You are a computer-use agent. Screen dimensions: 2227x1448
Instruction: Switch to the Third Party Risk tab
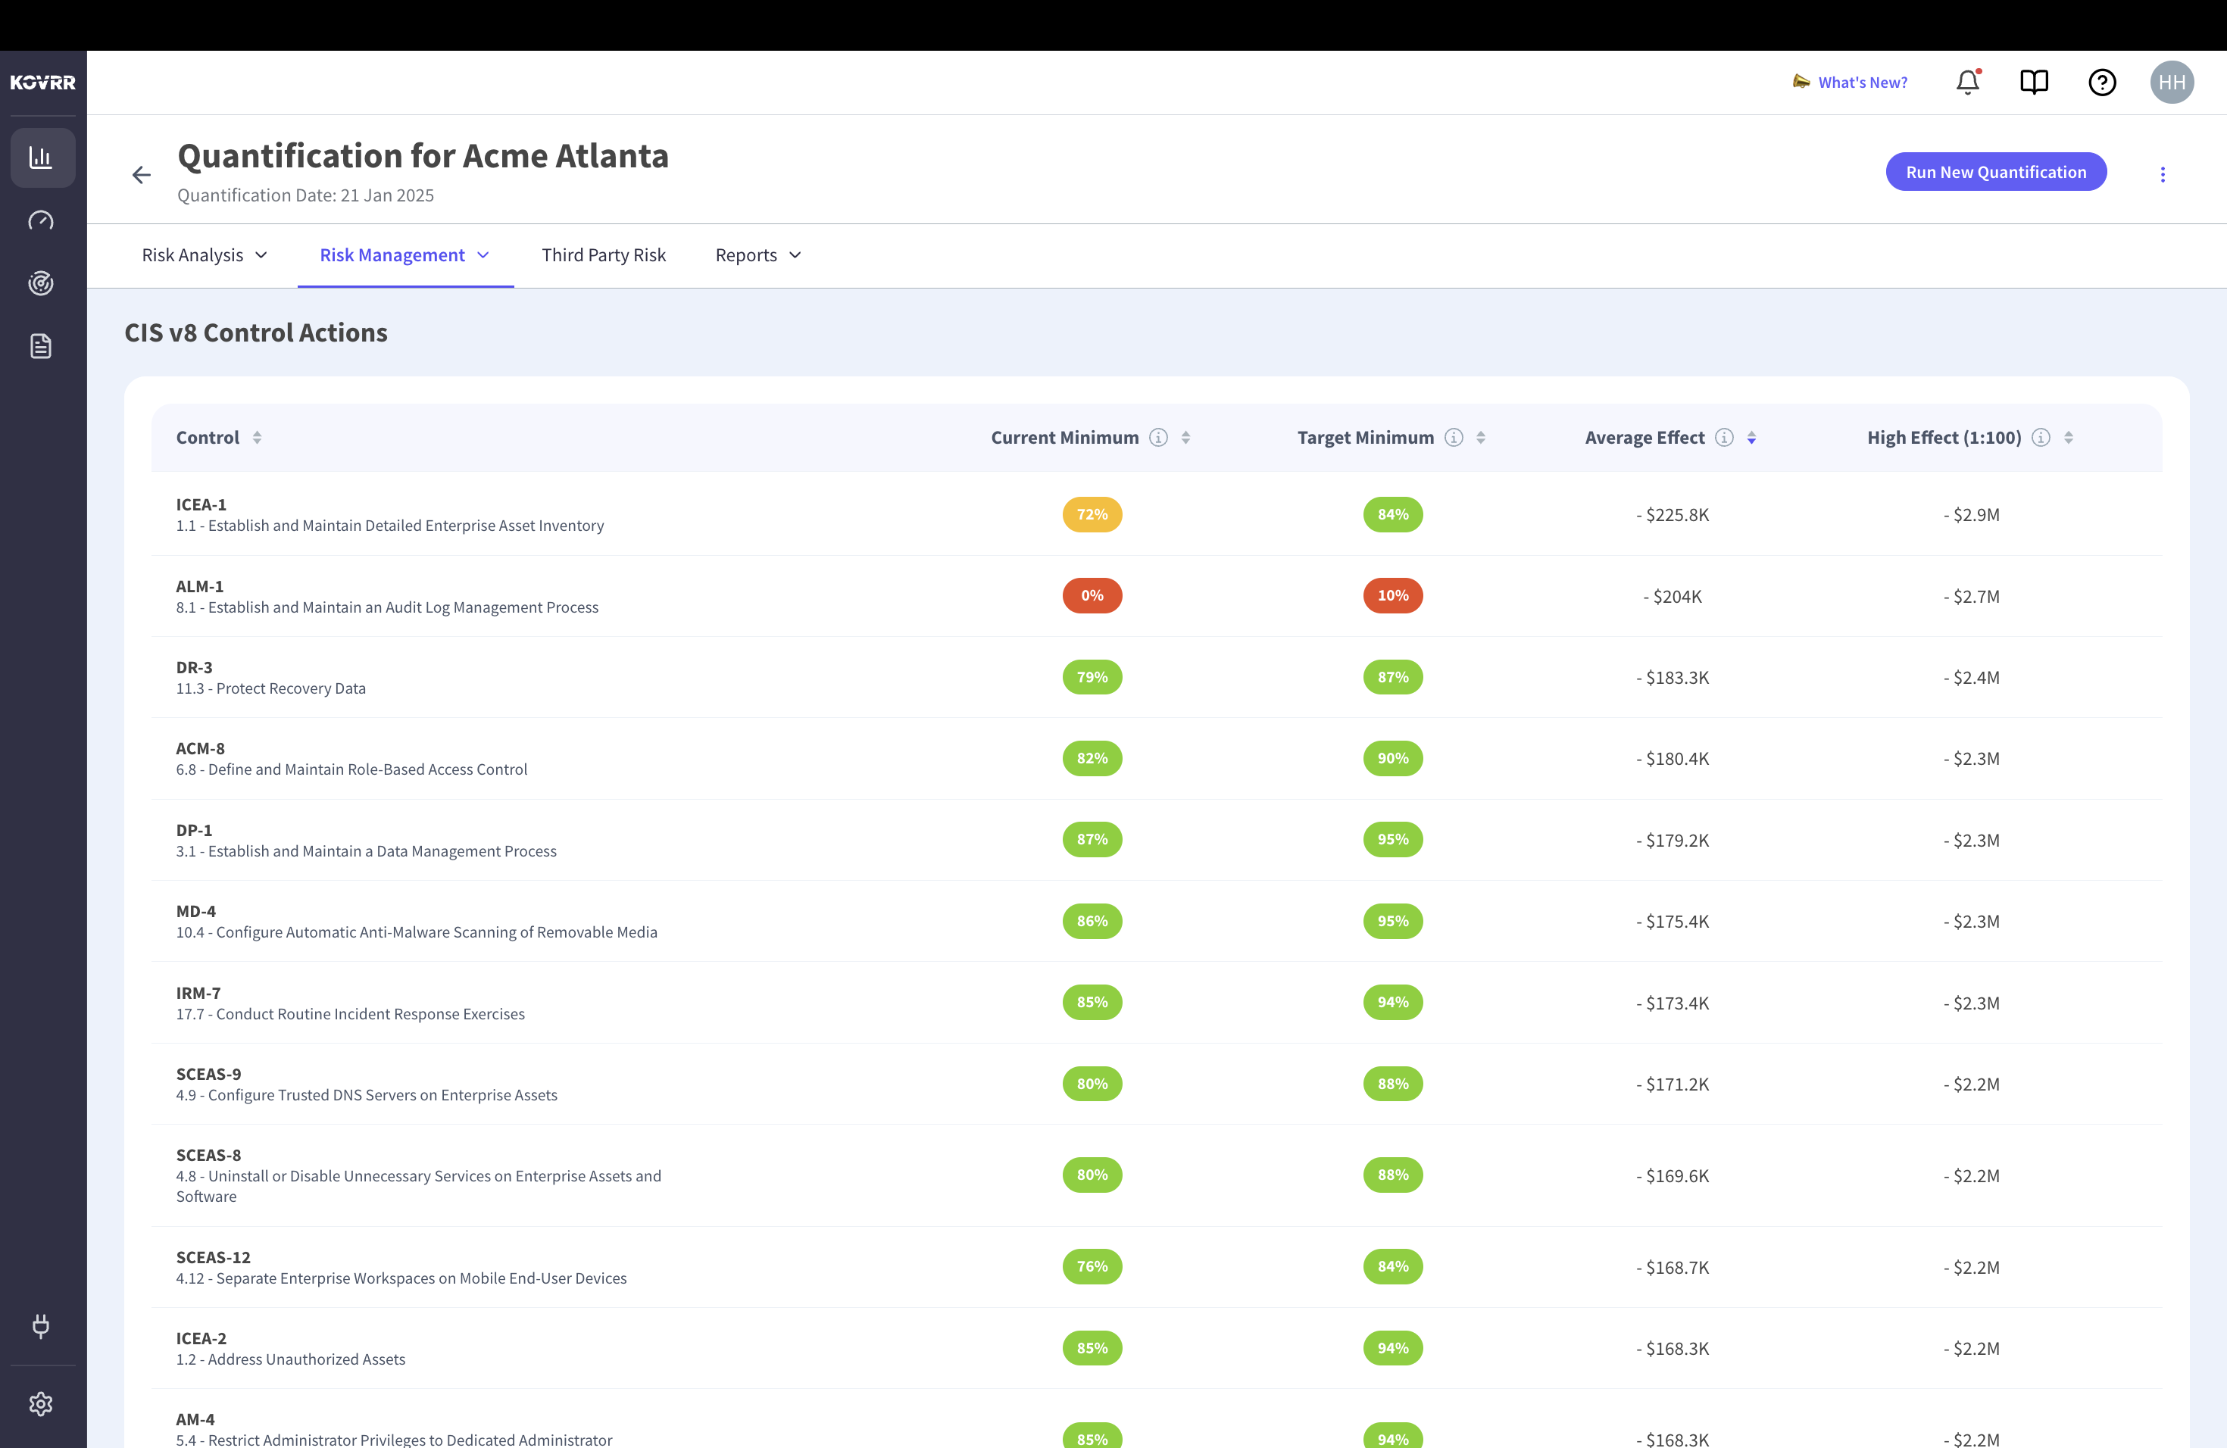(x=604, y=255)
